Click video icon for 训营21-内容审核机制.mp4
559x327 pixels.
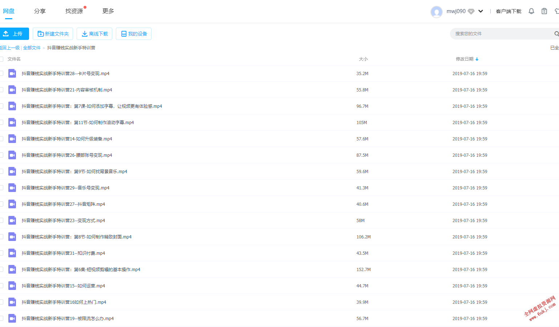pyautogui.click(x=12, y=90)
